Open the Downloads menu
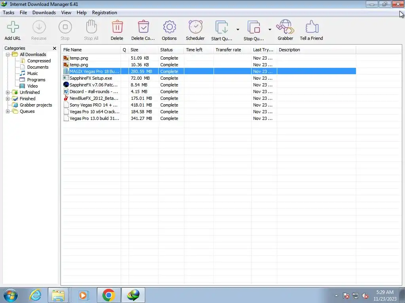Image resolution: width=405 pixels, height=303 pixels. tap(44, 13)
